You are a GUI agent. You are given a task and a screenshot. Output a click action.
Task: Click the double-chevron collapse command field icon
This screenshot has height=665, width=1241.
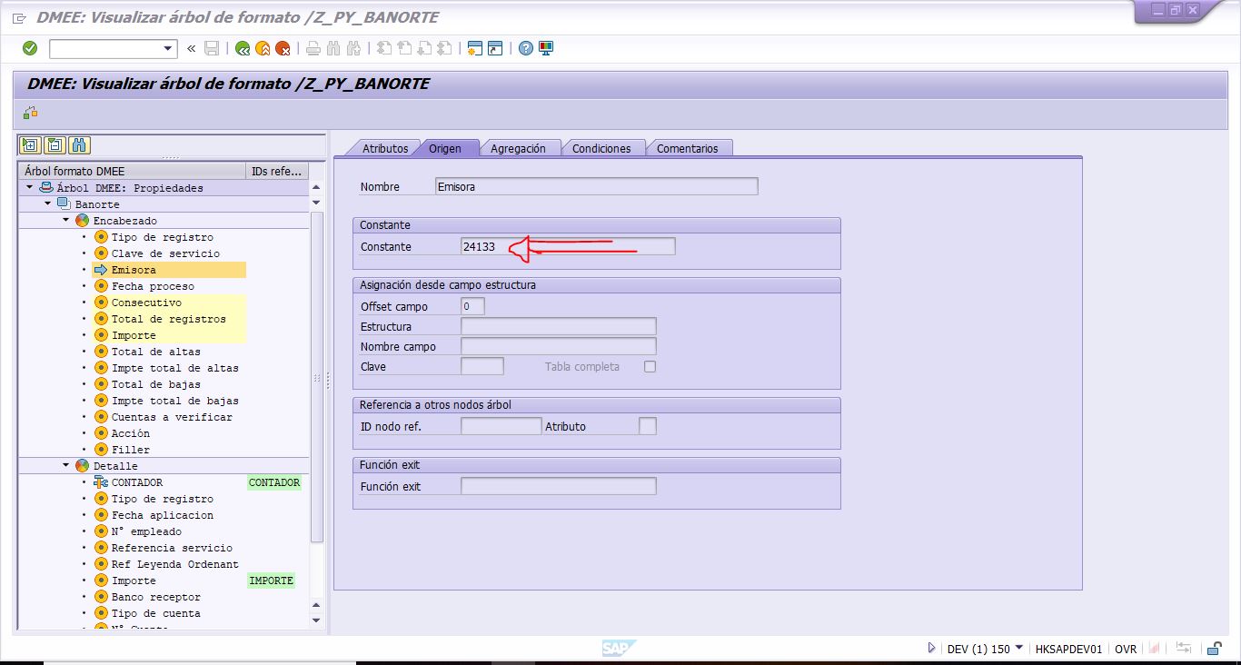pyautogui.click(x=191, y=48)
